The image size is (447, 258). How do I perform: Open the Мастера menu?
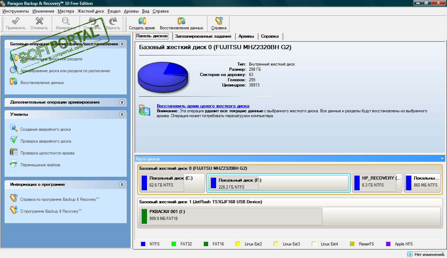pyautogui.click(x=66, y=11)
